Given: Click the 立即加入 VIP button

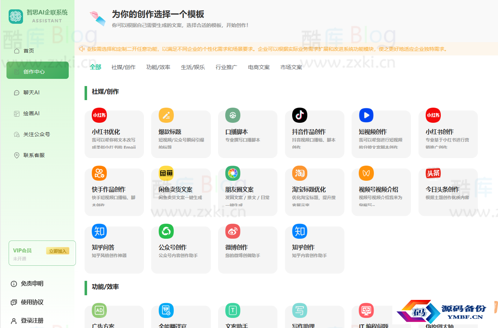Looking at the screenshot, I should pyautogui.click(x=58, y=251).
